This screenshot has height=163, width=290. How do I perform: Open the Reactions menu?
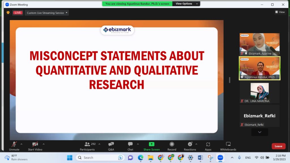click(x=190, y=146)
